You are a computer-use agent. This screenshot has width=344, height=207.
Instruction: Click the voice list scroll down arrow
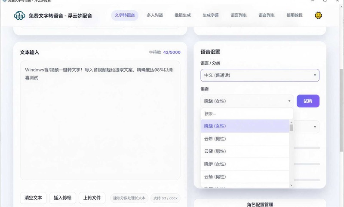click(292, 186)
